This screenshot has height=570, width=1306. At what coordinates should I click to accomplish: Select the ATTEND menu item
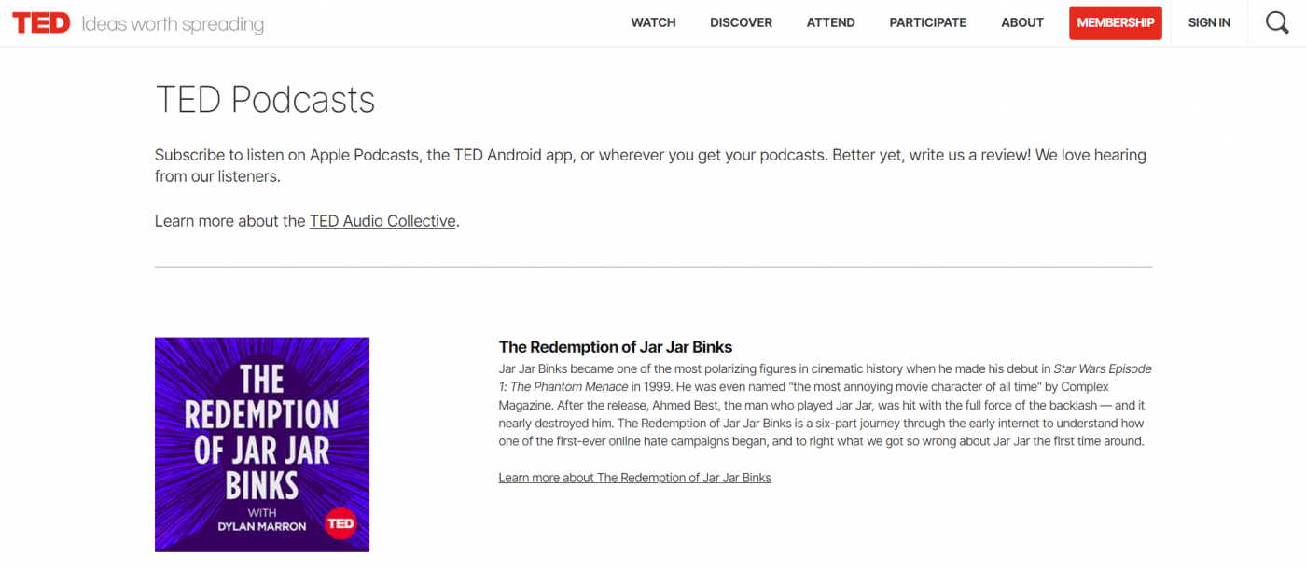[830, 22]
